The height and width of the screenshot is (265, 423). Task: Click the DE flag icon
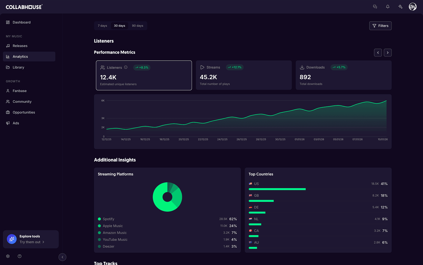(x=250, y=207)
